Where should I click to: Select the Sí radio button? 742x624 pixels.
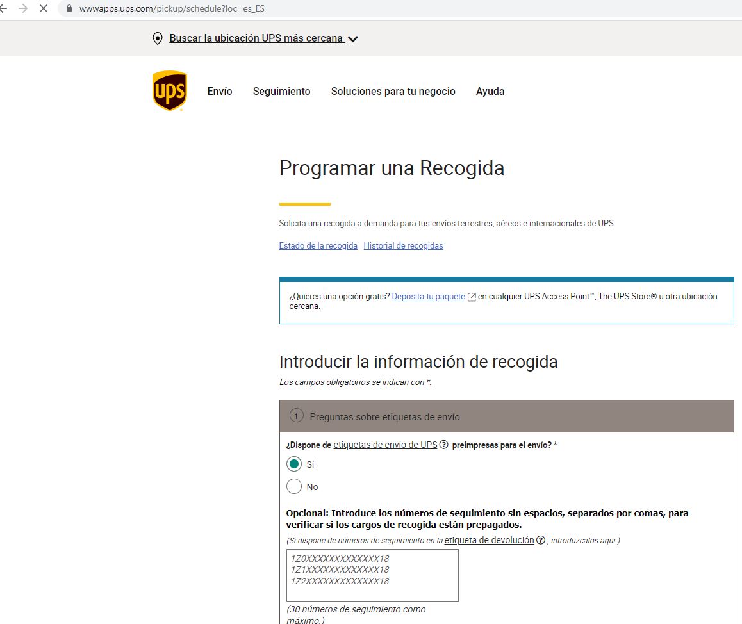294,464
